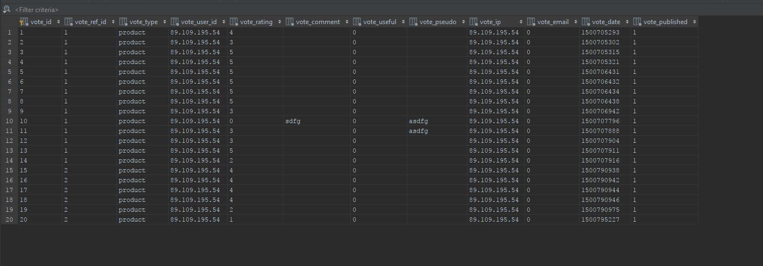Select row number 1 in the gutter
763x266 pixels.
[9, 32]
